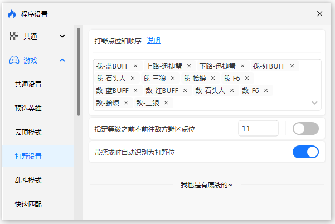Click the level number input field
Screen dimensions: 335x224
[x=258, y=129]
